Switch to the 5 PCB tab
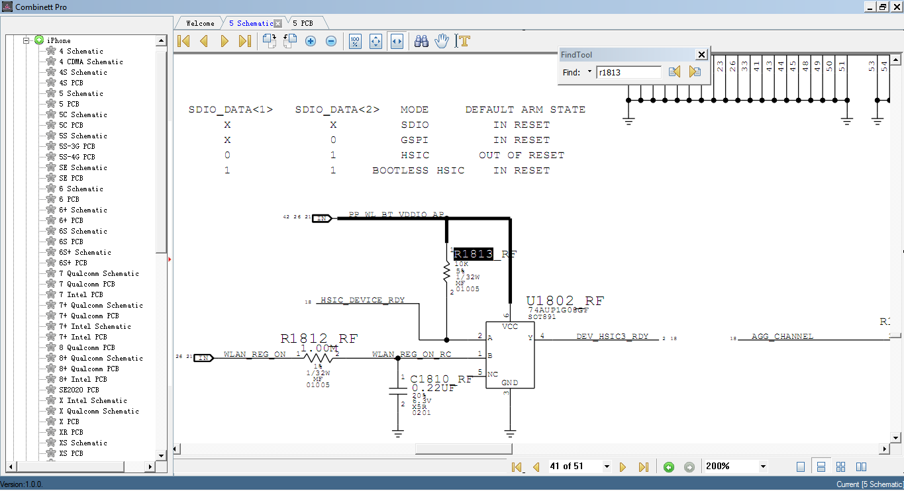The width and height of the screenshot is (904, 491). (303, 23)
